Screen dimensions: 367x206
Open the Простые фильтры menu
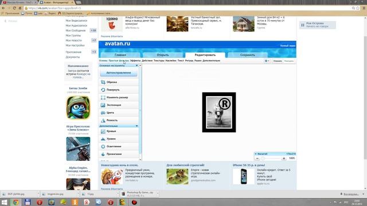tap(119, 61)
